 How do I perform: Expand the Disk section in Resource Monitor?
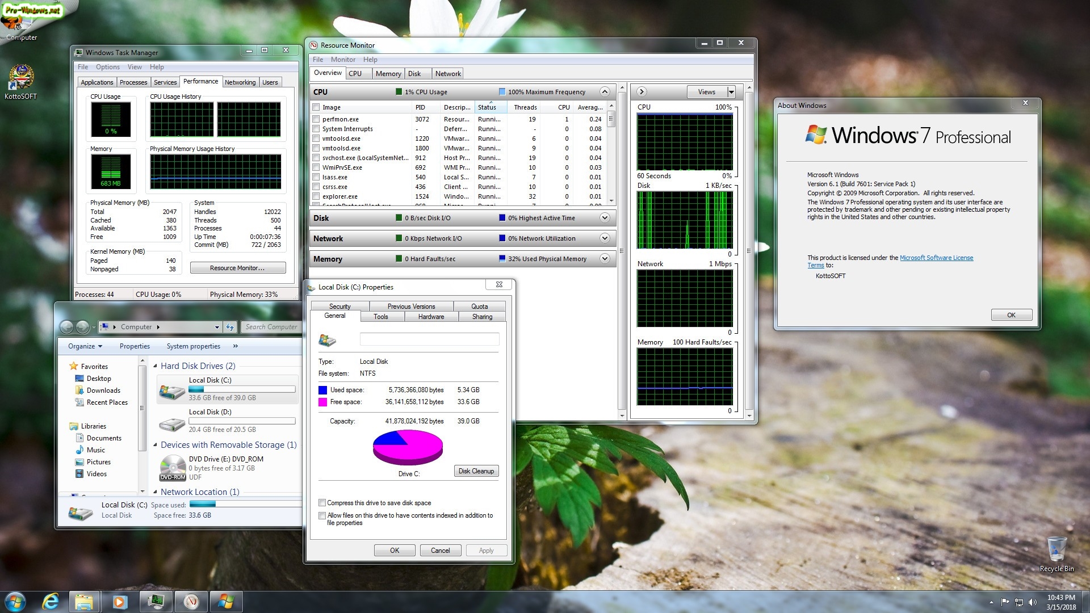click(x=605, y=218)
